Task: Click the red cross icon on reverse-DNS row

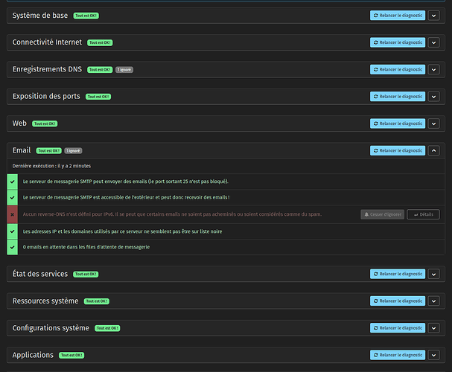Action: [x=12, y=214]
